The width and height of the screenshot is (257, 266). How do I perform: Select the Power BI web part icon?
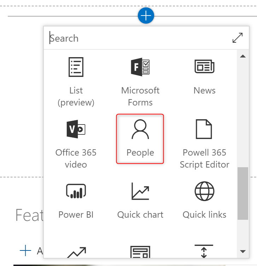(x=76, y=191)
